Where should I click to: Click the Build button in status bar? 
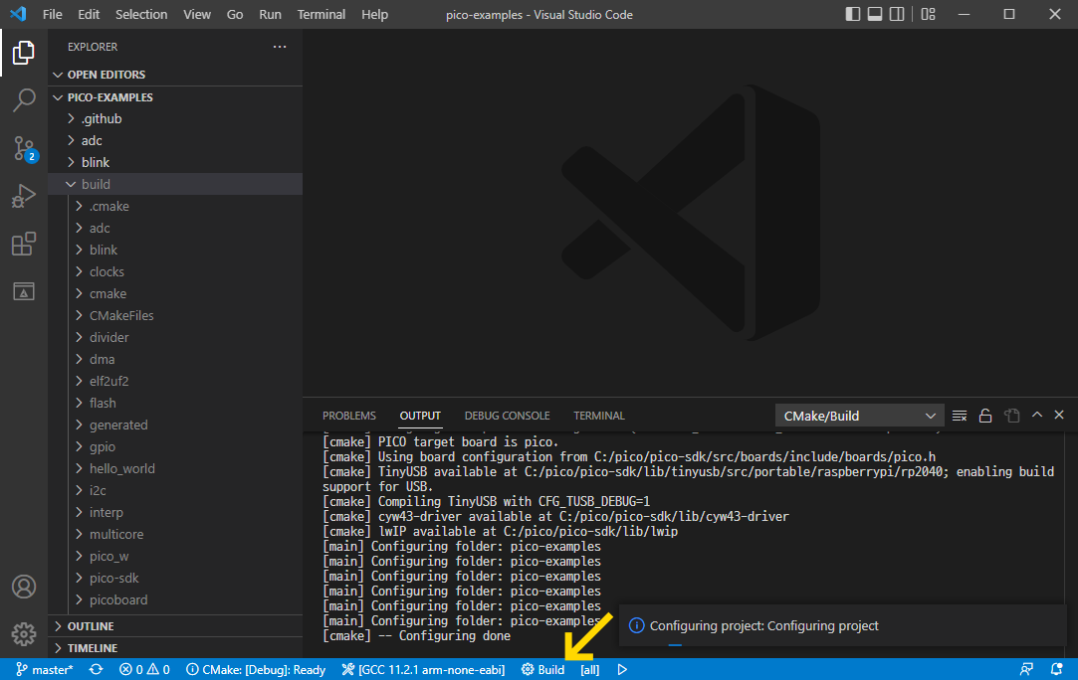[542, 670]
